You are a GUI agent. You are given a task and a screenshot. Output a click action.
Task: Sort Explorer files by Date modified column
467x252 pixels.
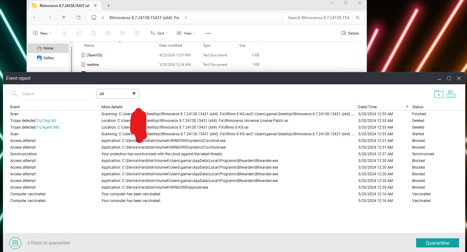pos(171,45)
